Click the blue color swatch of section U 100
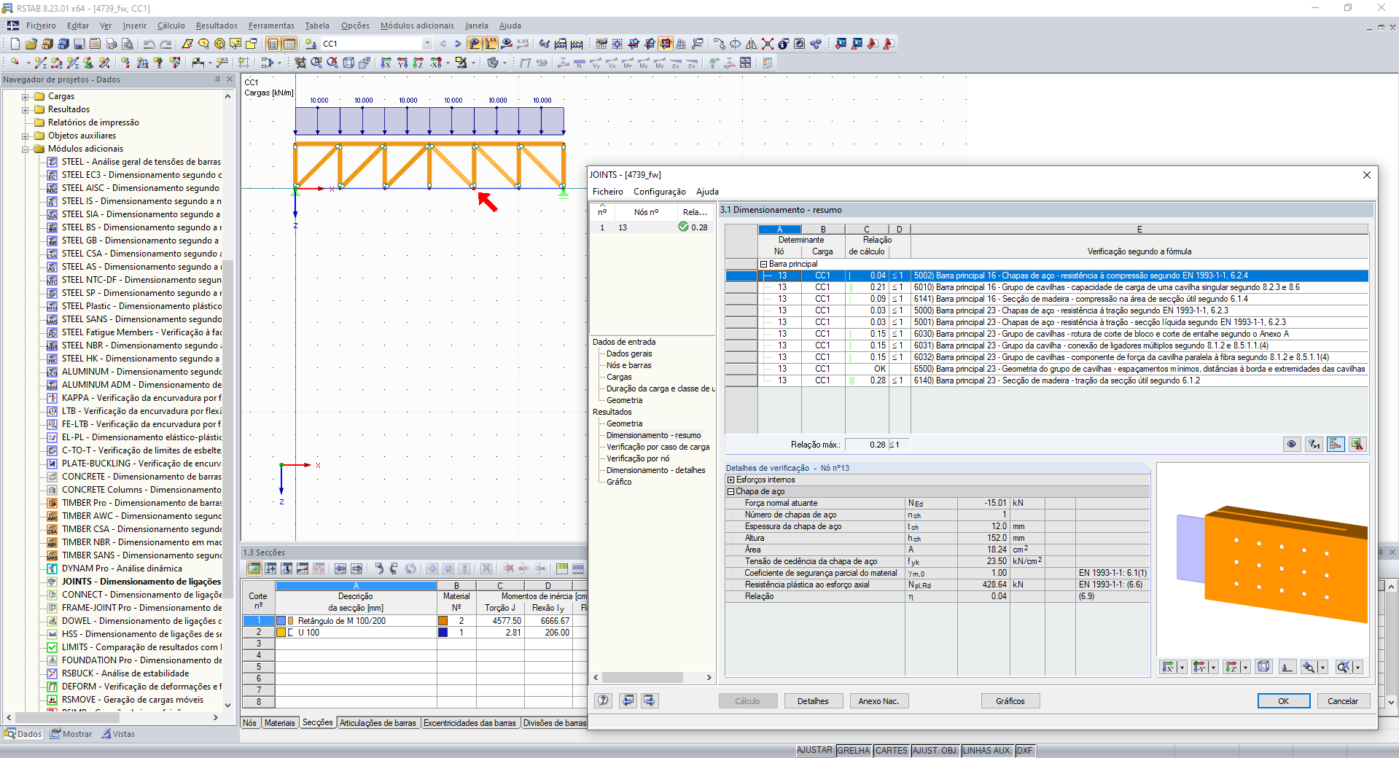1399x758 pixels. 443,633
